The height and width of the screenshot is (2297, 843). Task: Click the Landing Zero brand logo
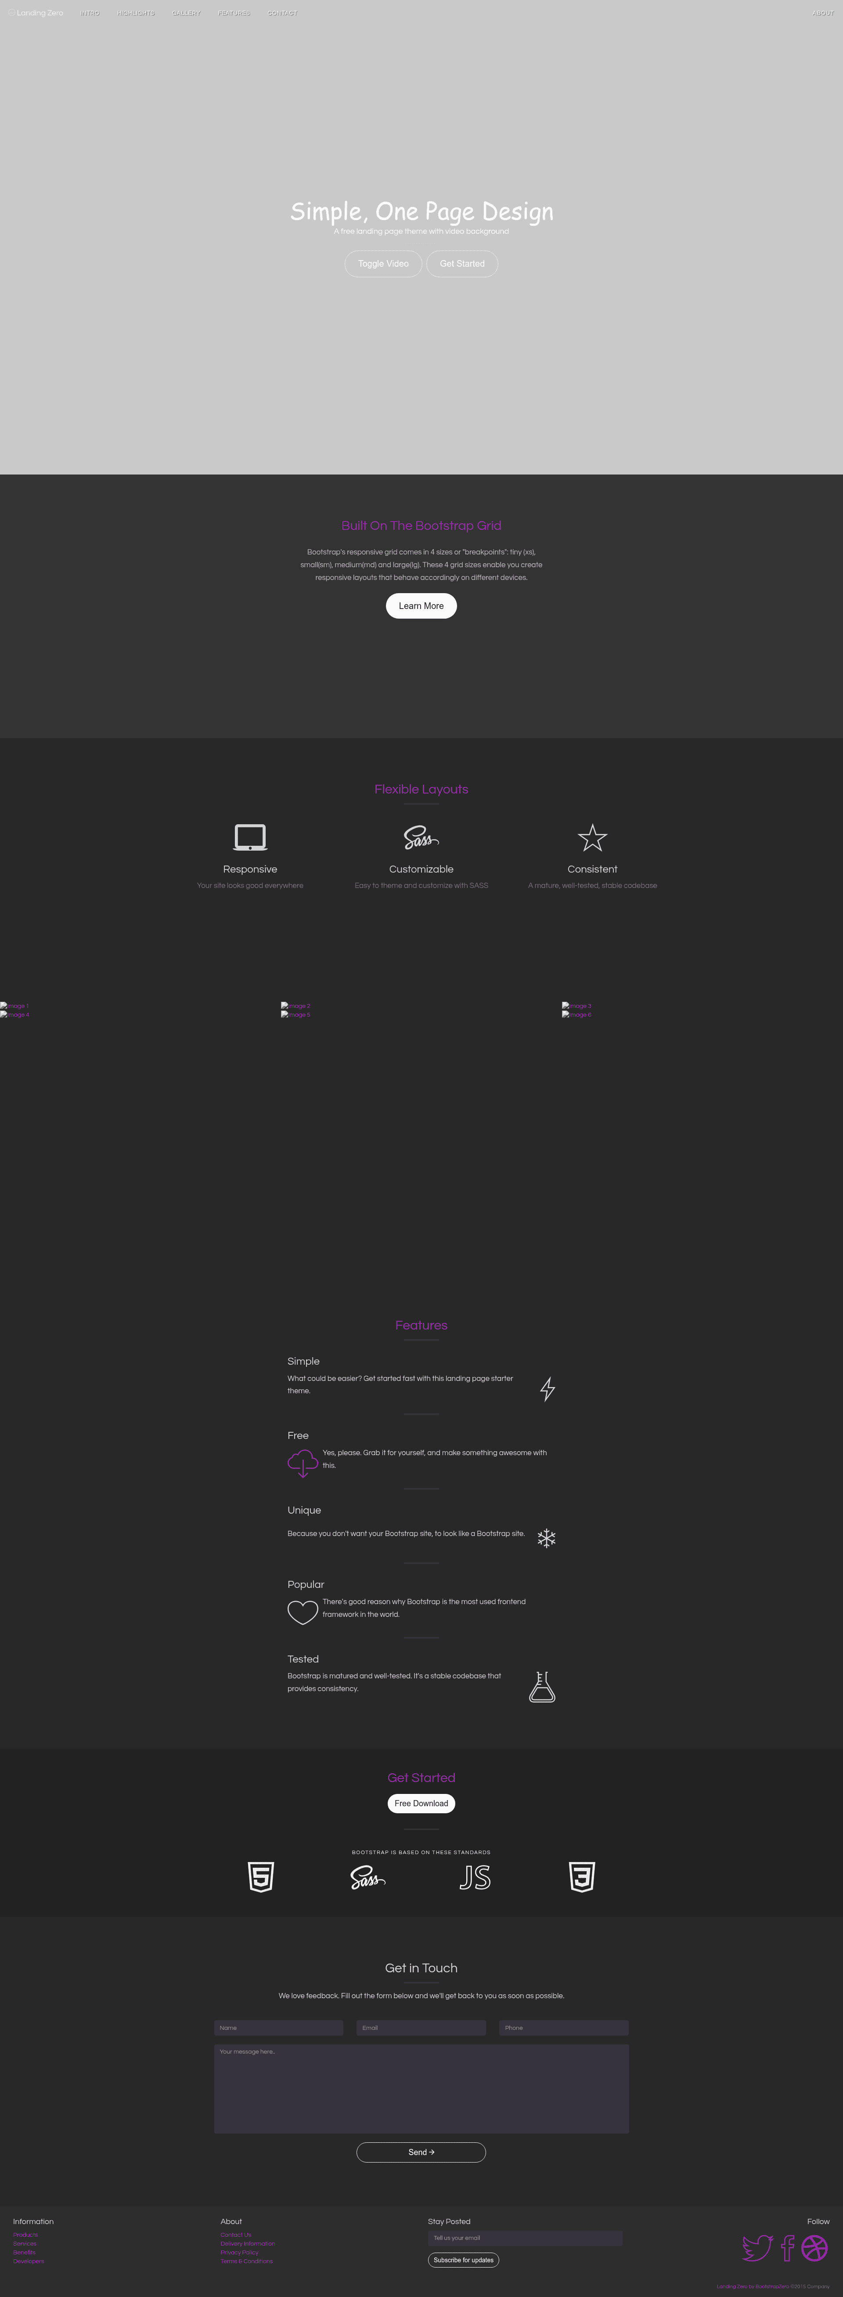(x=36, y=13)
